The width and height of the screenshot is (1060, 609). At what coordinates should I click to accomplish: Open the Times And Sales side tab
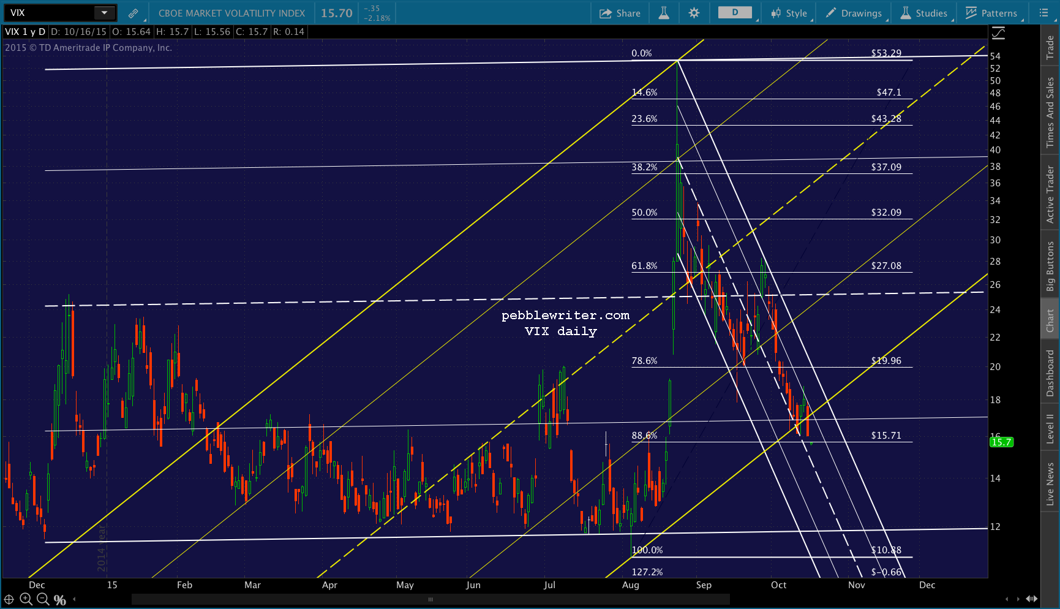coord(1050,112)
